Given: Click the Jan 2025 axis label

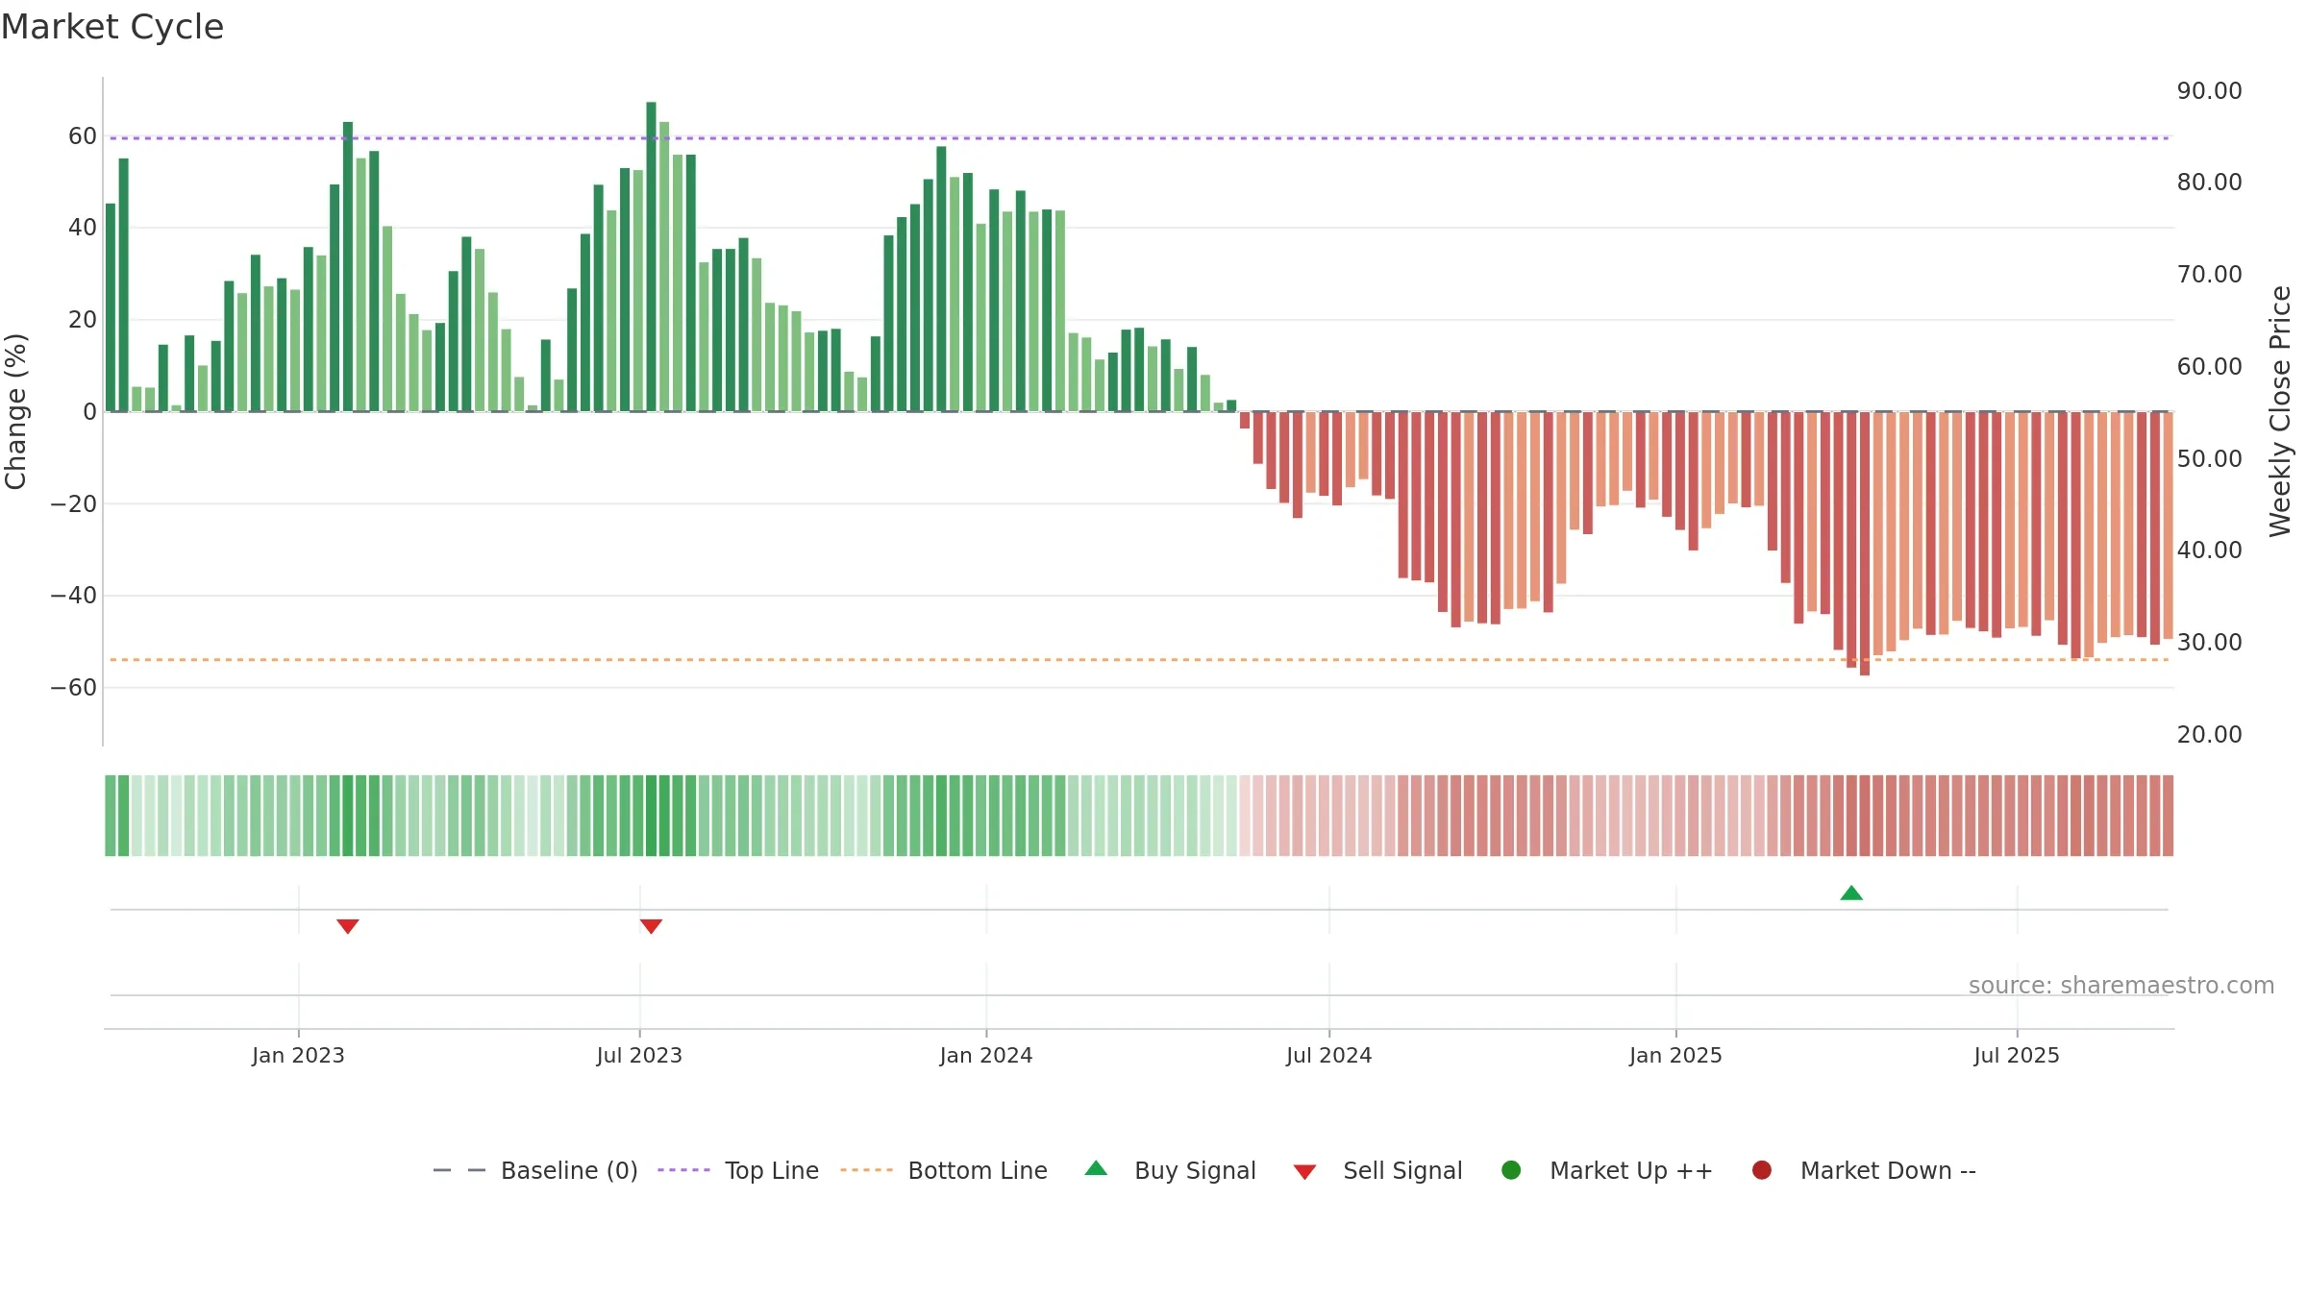Looking at the screenshot, I should (x=1675, y=1055).
